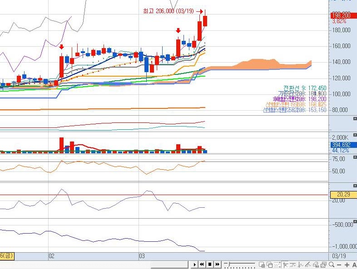
Task: Stop replay with the square stop button
Action: pos(210,264)
